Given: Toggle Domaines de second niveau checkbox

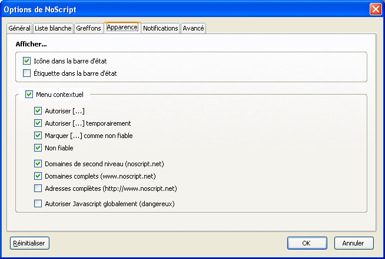Looking at the screenshot, I should [x=38, y=163].
